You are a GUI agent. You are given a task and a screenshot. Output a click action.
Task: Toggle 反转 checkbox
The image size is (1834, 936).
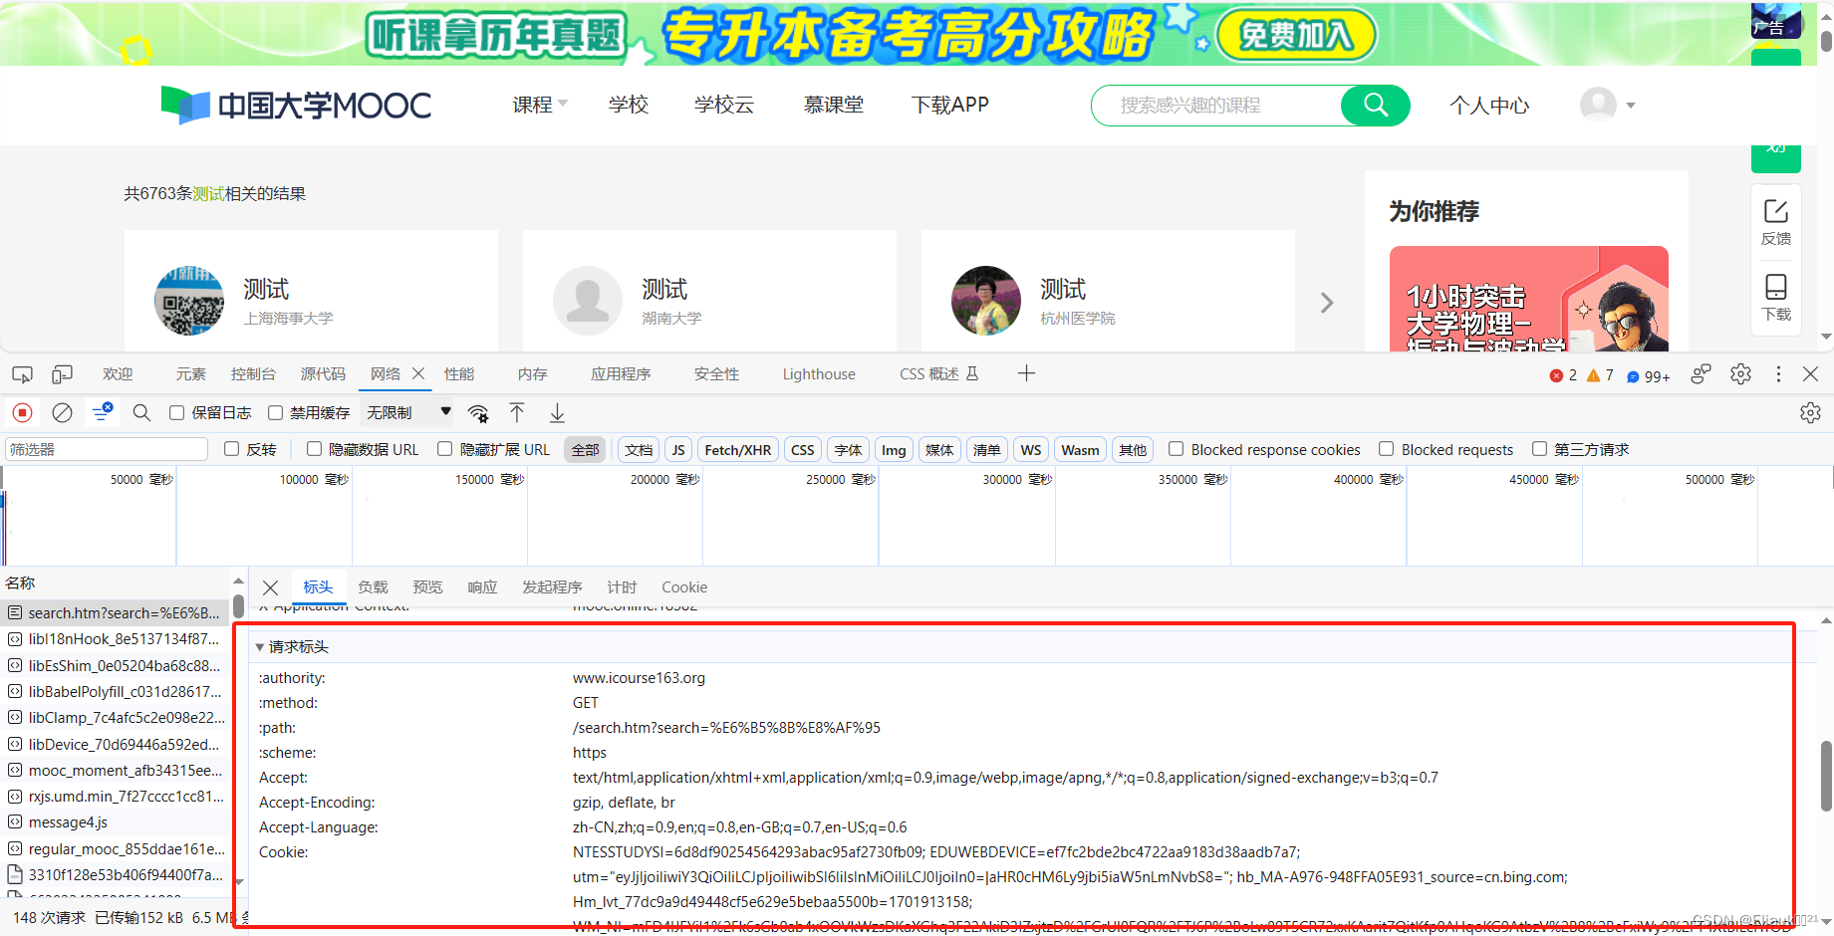click(x=231, y=449)
